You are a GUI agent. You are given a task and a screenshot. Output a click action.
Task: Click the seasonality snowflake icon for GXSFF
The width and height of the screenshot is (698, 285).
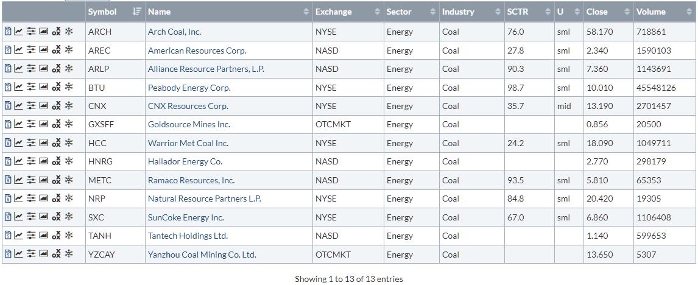[x=69, y=124]
